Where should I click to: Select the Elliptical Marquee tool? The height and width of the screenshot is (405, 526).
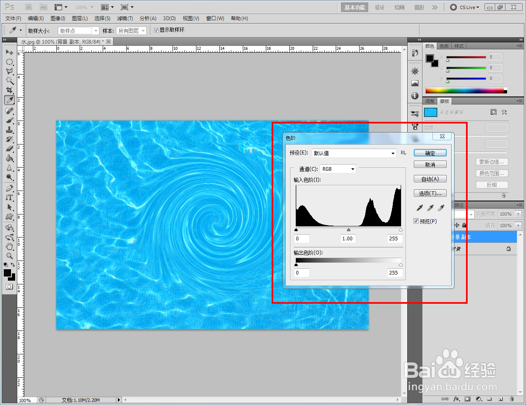(9, 62)
